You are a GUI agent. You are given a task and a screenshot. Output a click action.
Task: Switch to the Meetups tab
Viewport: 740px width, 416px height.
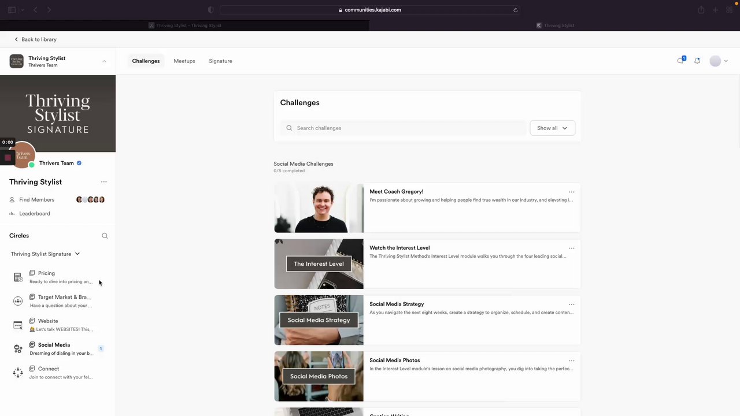click(184, 61)
